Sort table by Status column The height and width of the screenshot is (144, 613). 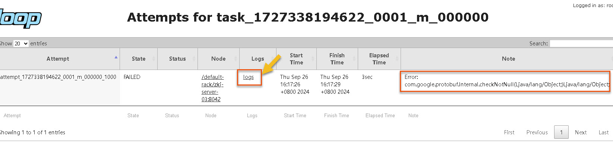177,59
